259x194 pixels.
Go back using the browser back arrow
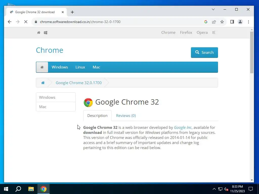pos(10,22)
